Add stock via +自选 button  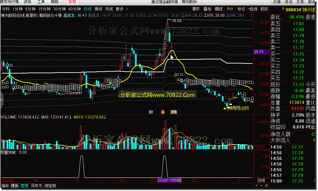click(x=253, y=9)
